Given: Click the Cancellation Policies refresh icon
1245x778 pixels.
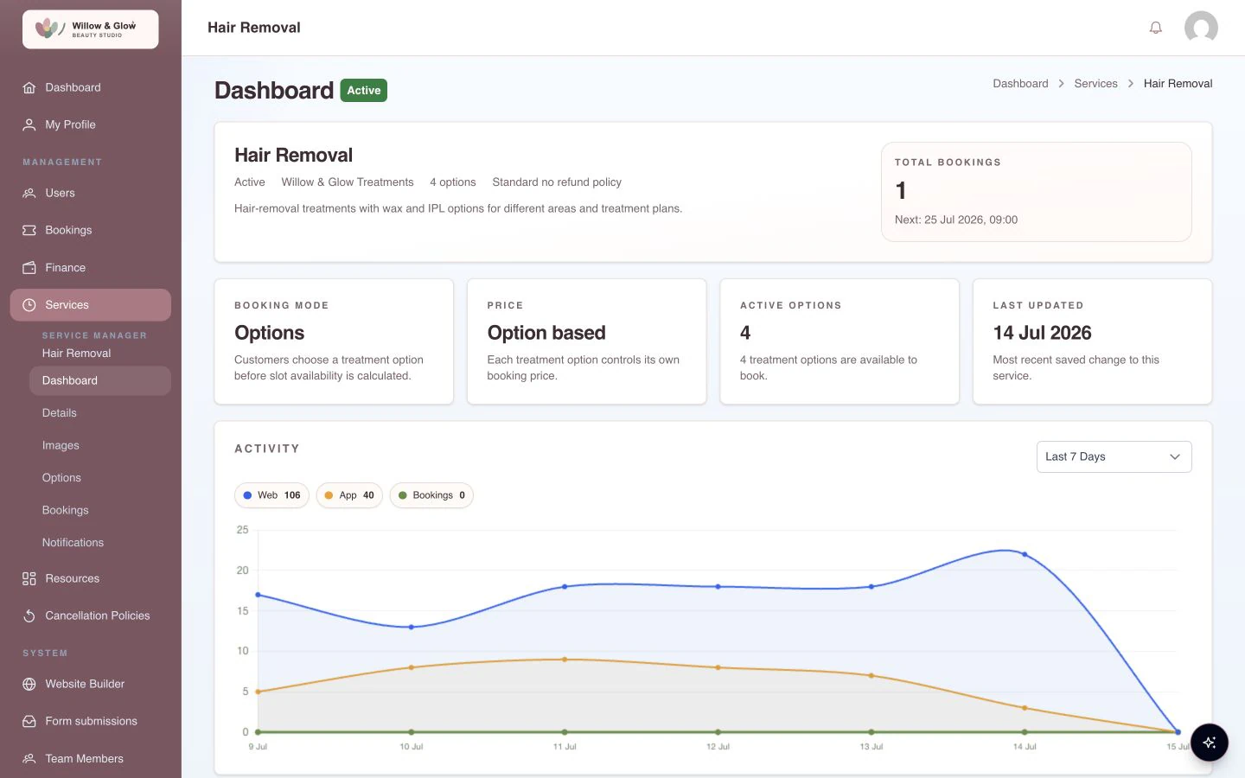Looking at the screenshot, I should tap(29, 615).
